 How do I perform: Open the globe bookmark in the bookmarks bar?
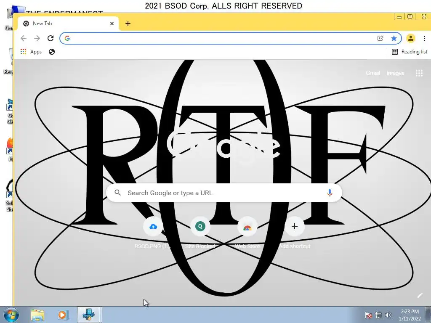(52, 52)
